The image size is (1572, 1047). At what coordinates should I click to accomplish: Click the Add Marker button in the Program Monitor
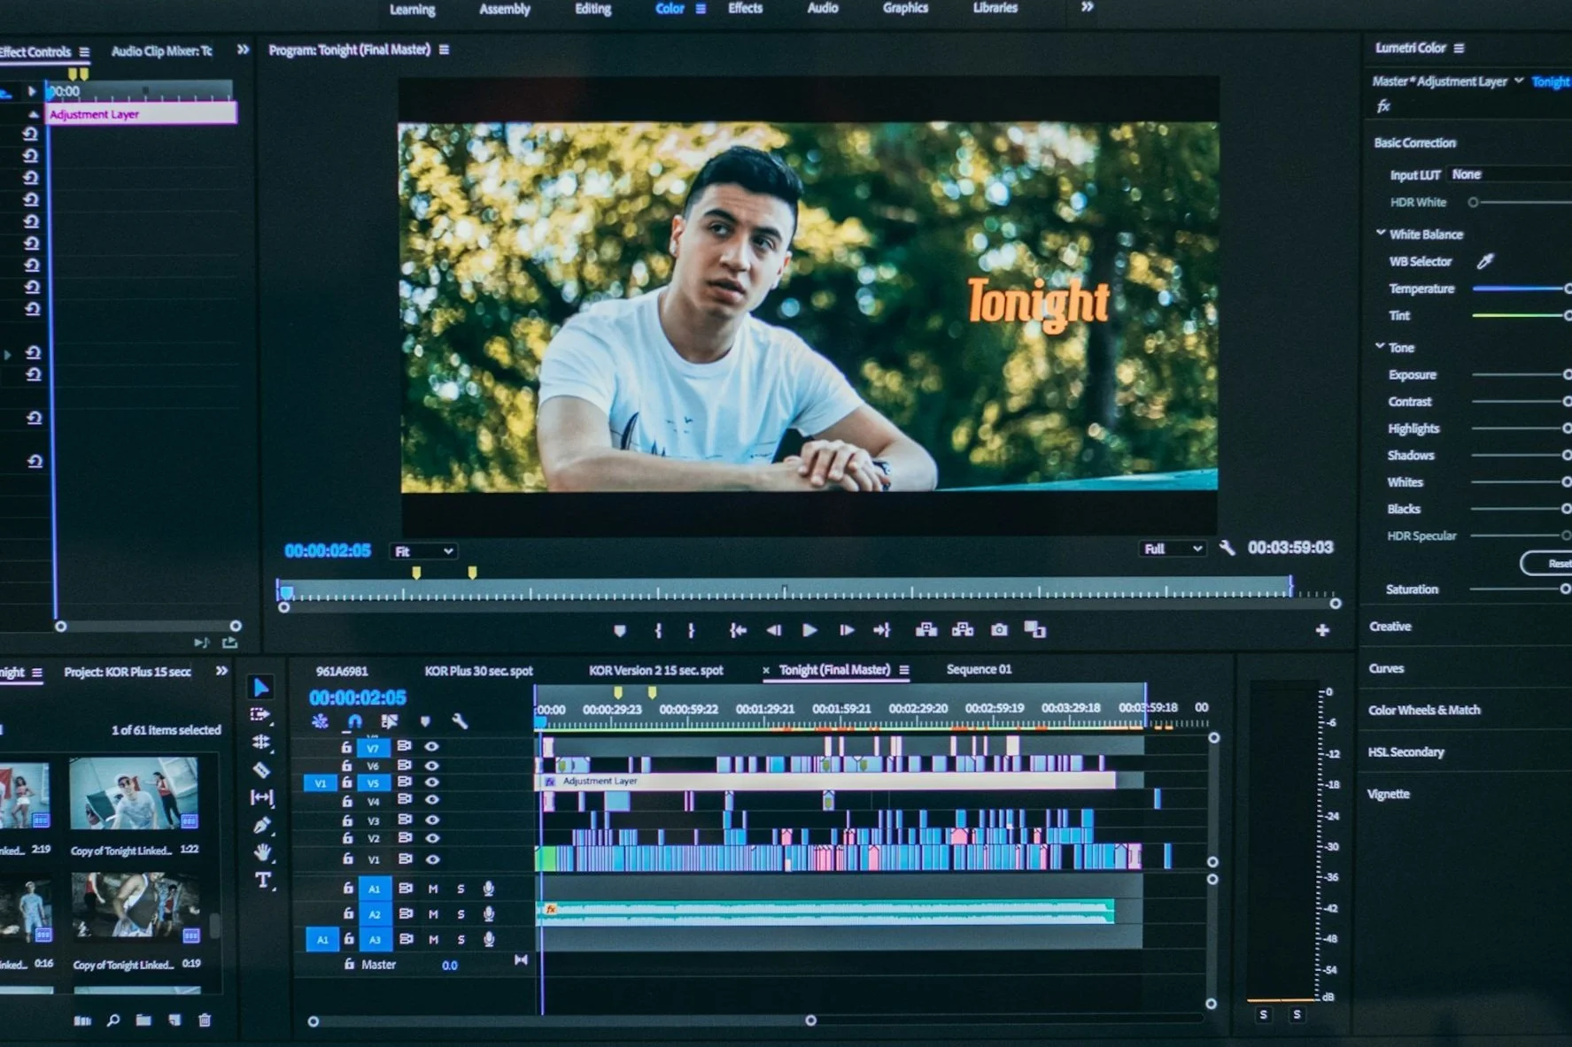coord(620,630)
